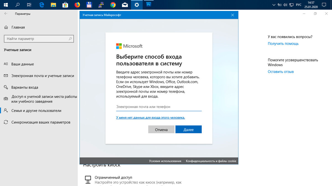The width and height of the screenshot is (332, 186).
Task: Open battery status in system tray
Action: pos(279,5)
